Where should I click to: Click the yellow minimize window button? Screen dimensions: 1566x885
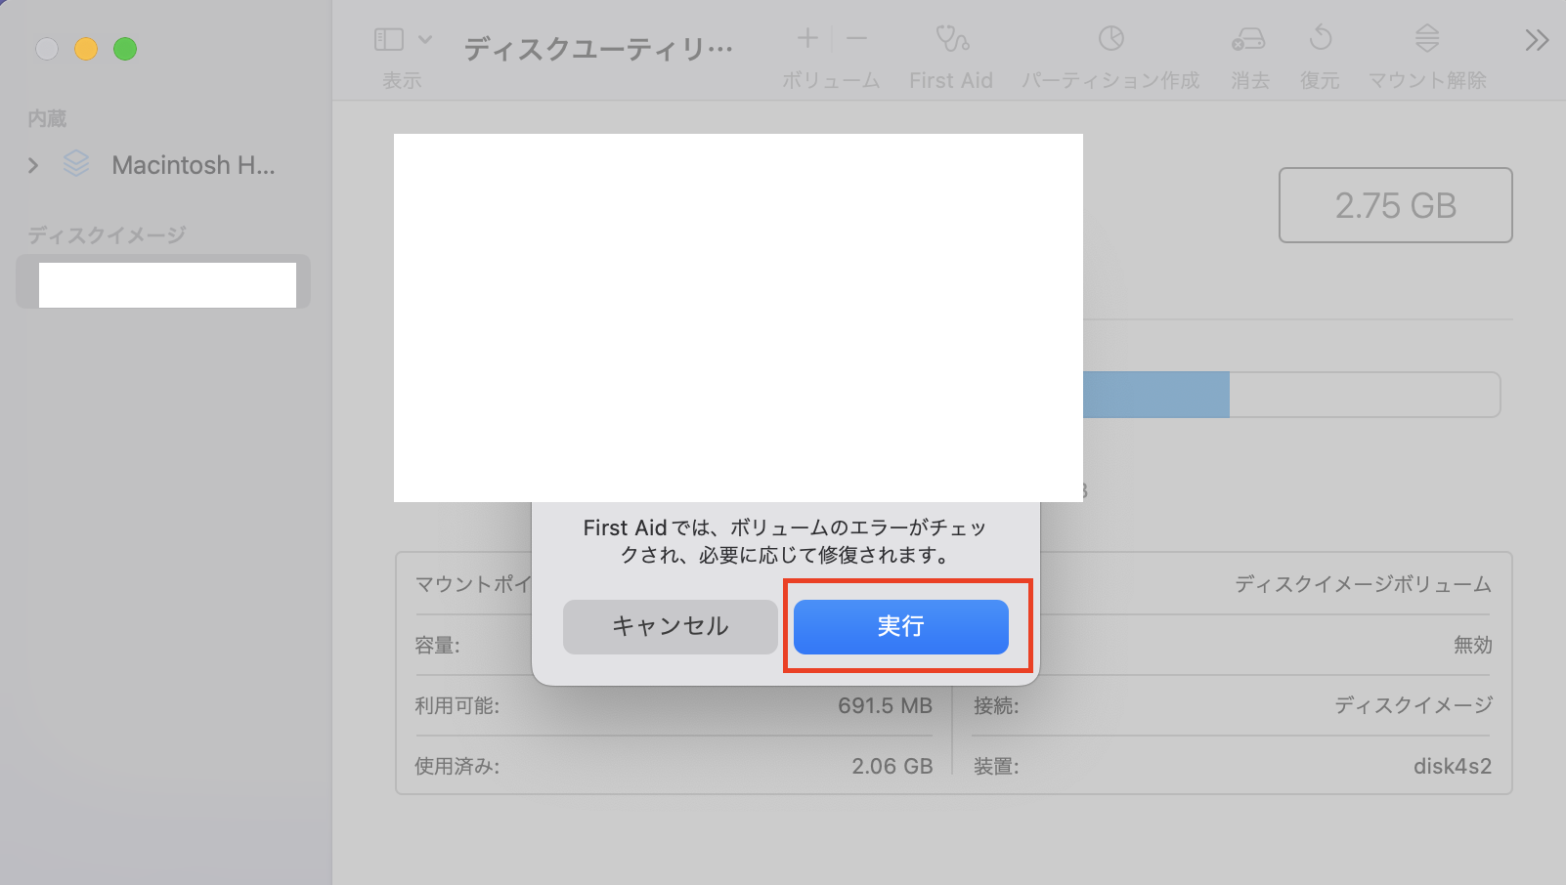[x=86, y=49]
